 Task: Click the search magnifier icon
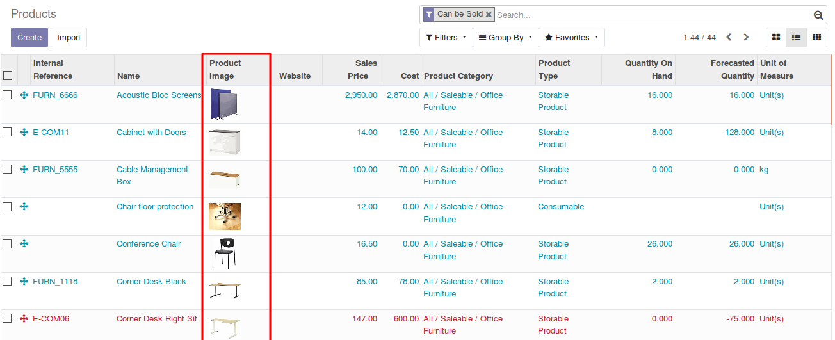pos(818,15)
